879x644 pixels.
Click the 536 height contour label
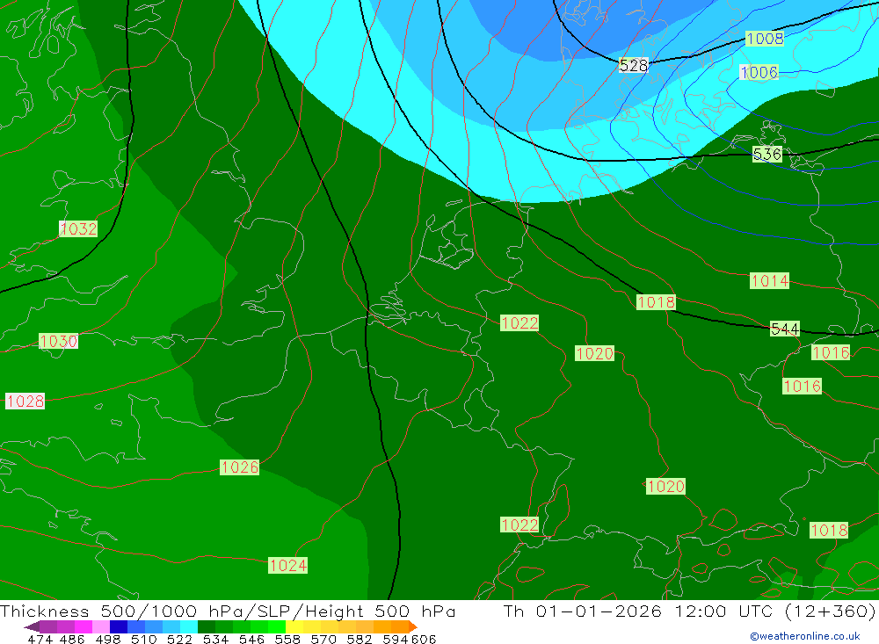point(766,154)
